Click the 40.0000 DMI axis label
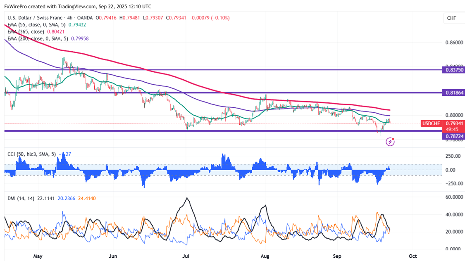The height and width of the screenshot is (261, 465). 454,214
